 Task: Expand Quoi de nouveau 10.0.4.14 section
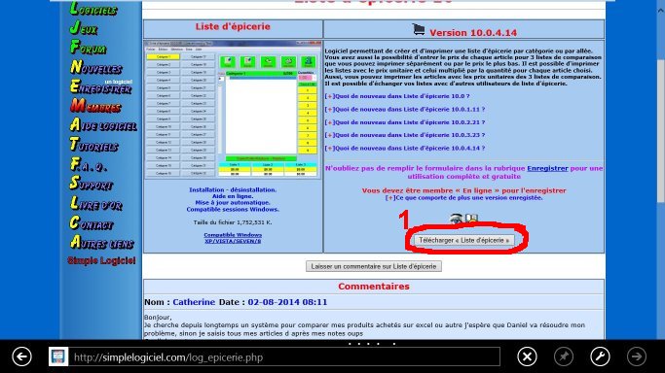click(x=405, y=149)
